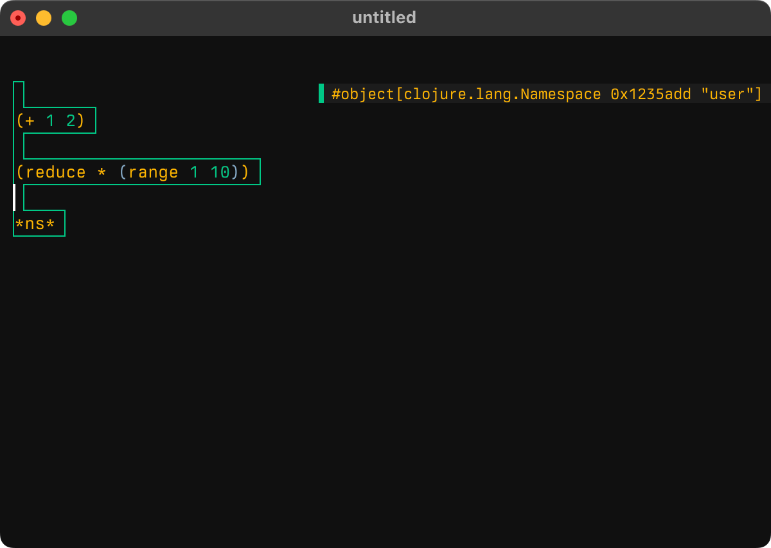Place cursor on the plus symbol in (+ 1 2)
771x548 pixels.
[30, 121]
